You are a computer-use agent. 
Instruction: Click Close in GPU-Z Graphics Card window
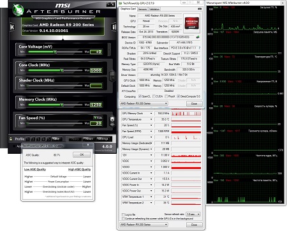click(x=195, y=103)
